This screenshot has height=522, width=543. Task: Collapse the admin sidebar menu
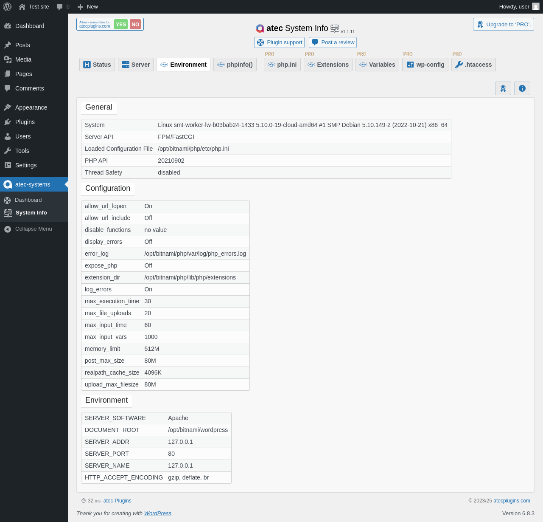click(33, 229)
